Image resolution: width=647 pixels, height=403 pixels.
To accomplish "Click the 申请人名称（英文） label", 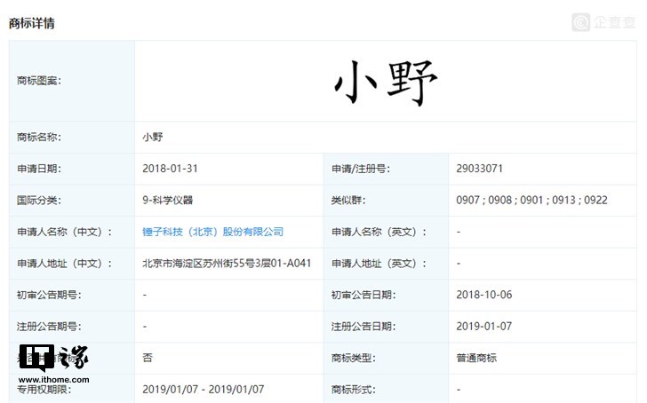I will pos(379,232).
